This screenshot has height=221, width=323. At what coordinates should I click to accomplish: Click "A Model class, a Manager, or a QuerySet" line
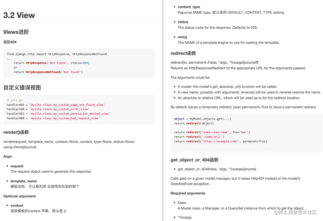coord(241,208)
